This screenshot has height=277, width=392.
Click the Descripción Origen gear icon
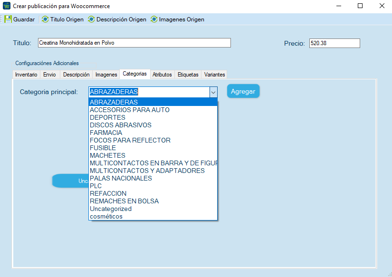(x=91, y=19)
